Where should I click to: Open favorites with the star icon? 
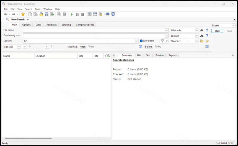[23, 14]
